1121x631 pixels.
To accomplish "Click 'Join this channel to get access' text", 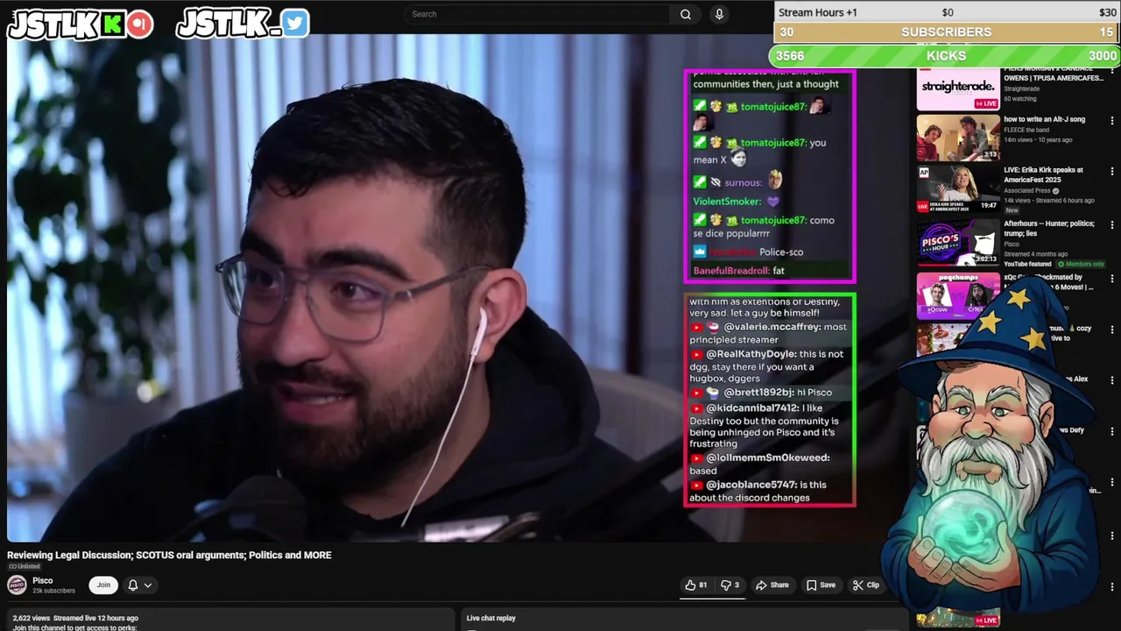I will (74, 627).
